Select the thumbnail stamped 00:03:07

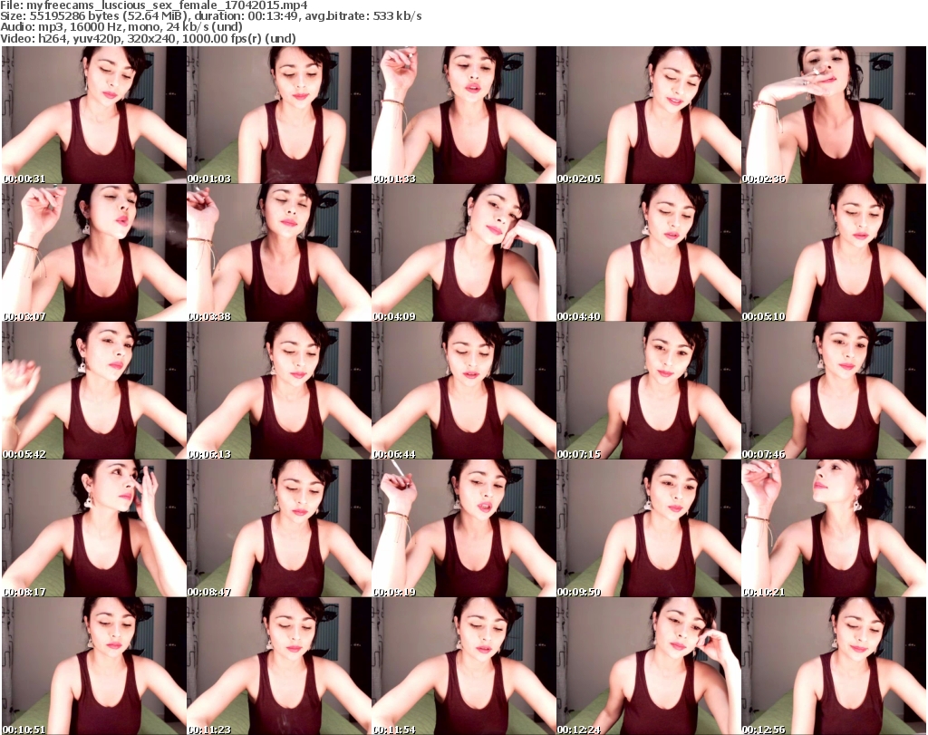click(94, 253)
